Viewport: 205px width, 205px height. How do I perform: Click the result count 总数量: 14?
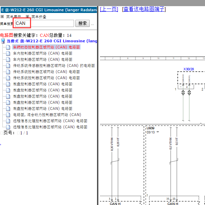pyautogui.click(x=60, y=35)
